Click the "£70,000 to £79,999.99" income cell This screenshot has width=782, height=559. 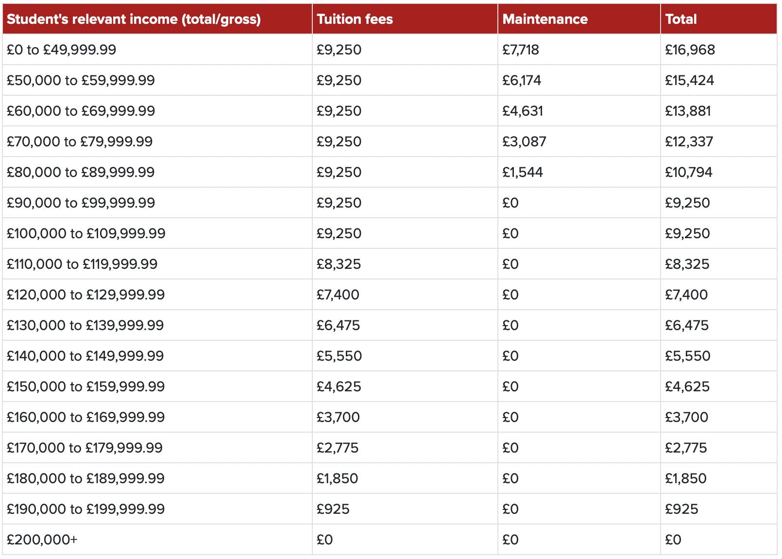[157, 141]
